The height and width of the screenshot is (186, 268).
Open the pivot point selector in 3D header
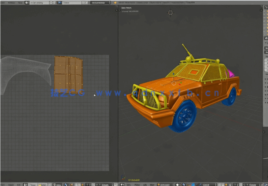point(184,184)
